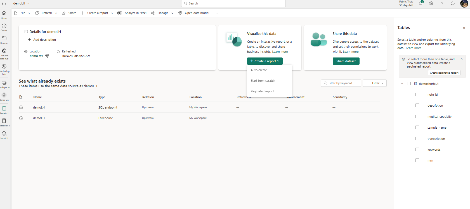This screenshot has width=470, height=209.
Task: Open Workspaces in left sidebar
Action: pos(4,85)
